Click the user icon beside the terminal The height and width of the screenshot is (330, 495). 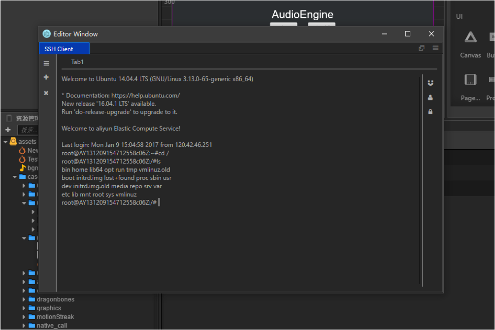tap(430, 98)
